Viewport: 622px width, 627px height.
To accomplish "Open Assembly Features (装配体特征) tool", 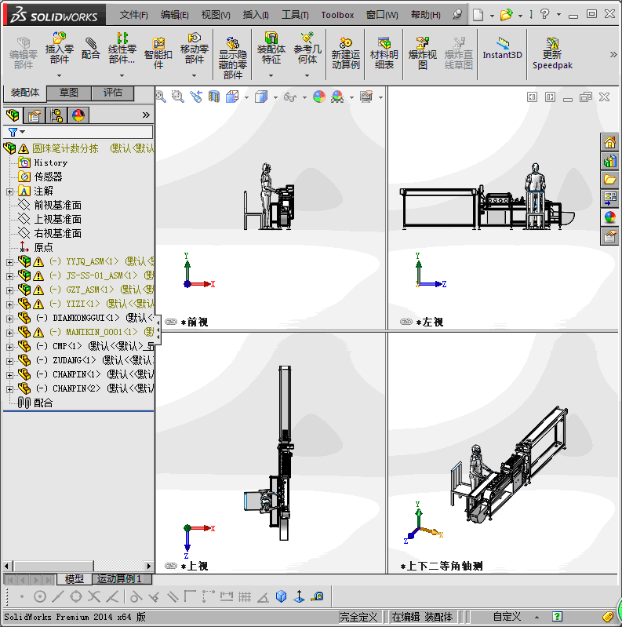I will tap(271, 49).
